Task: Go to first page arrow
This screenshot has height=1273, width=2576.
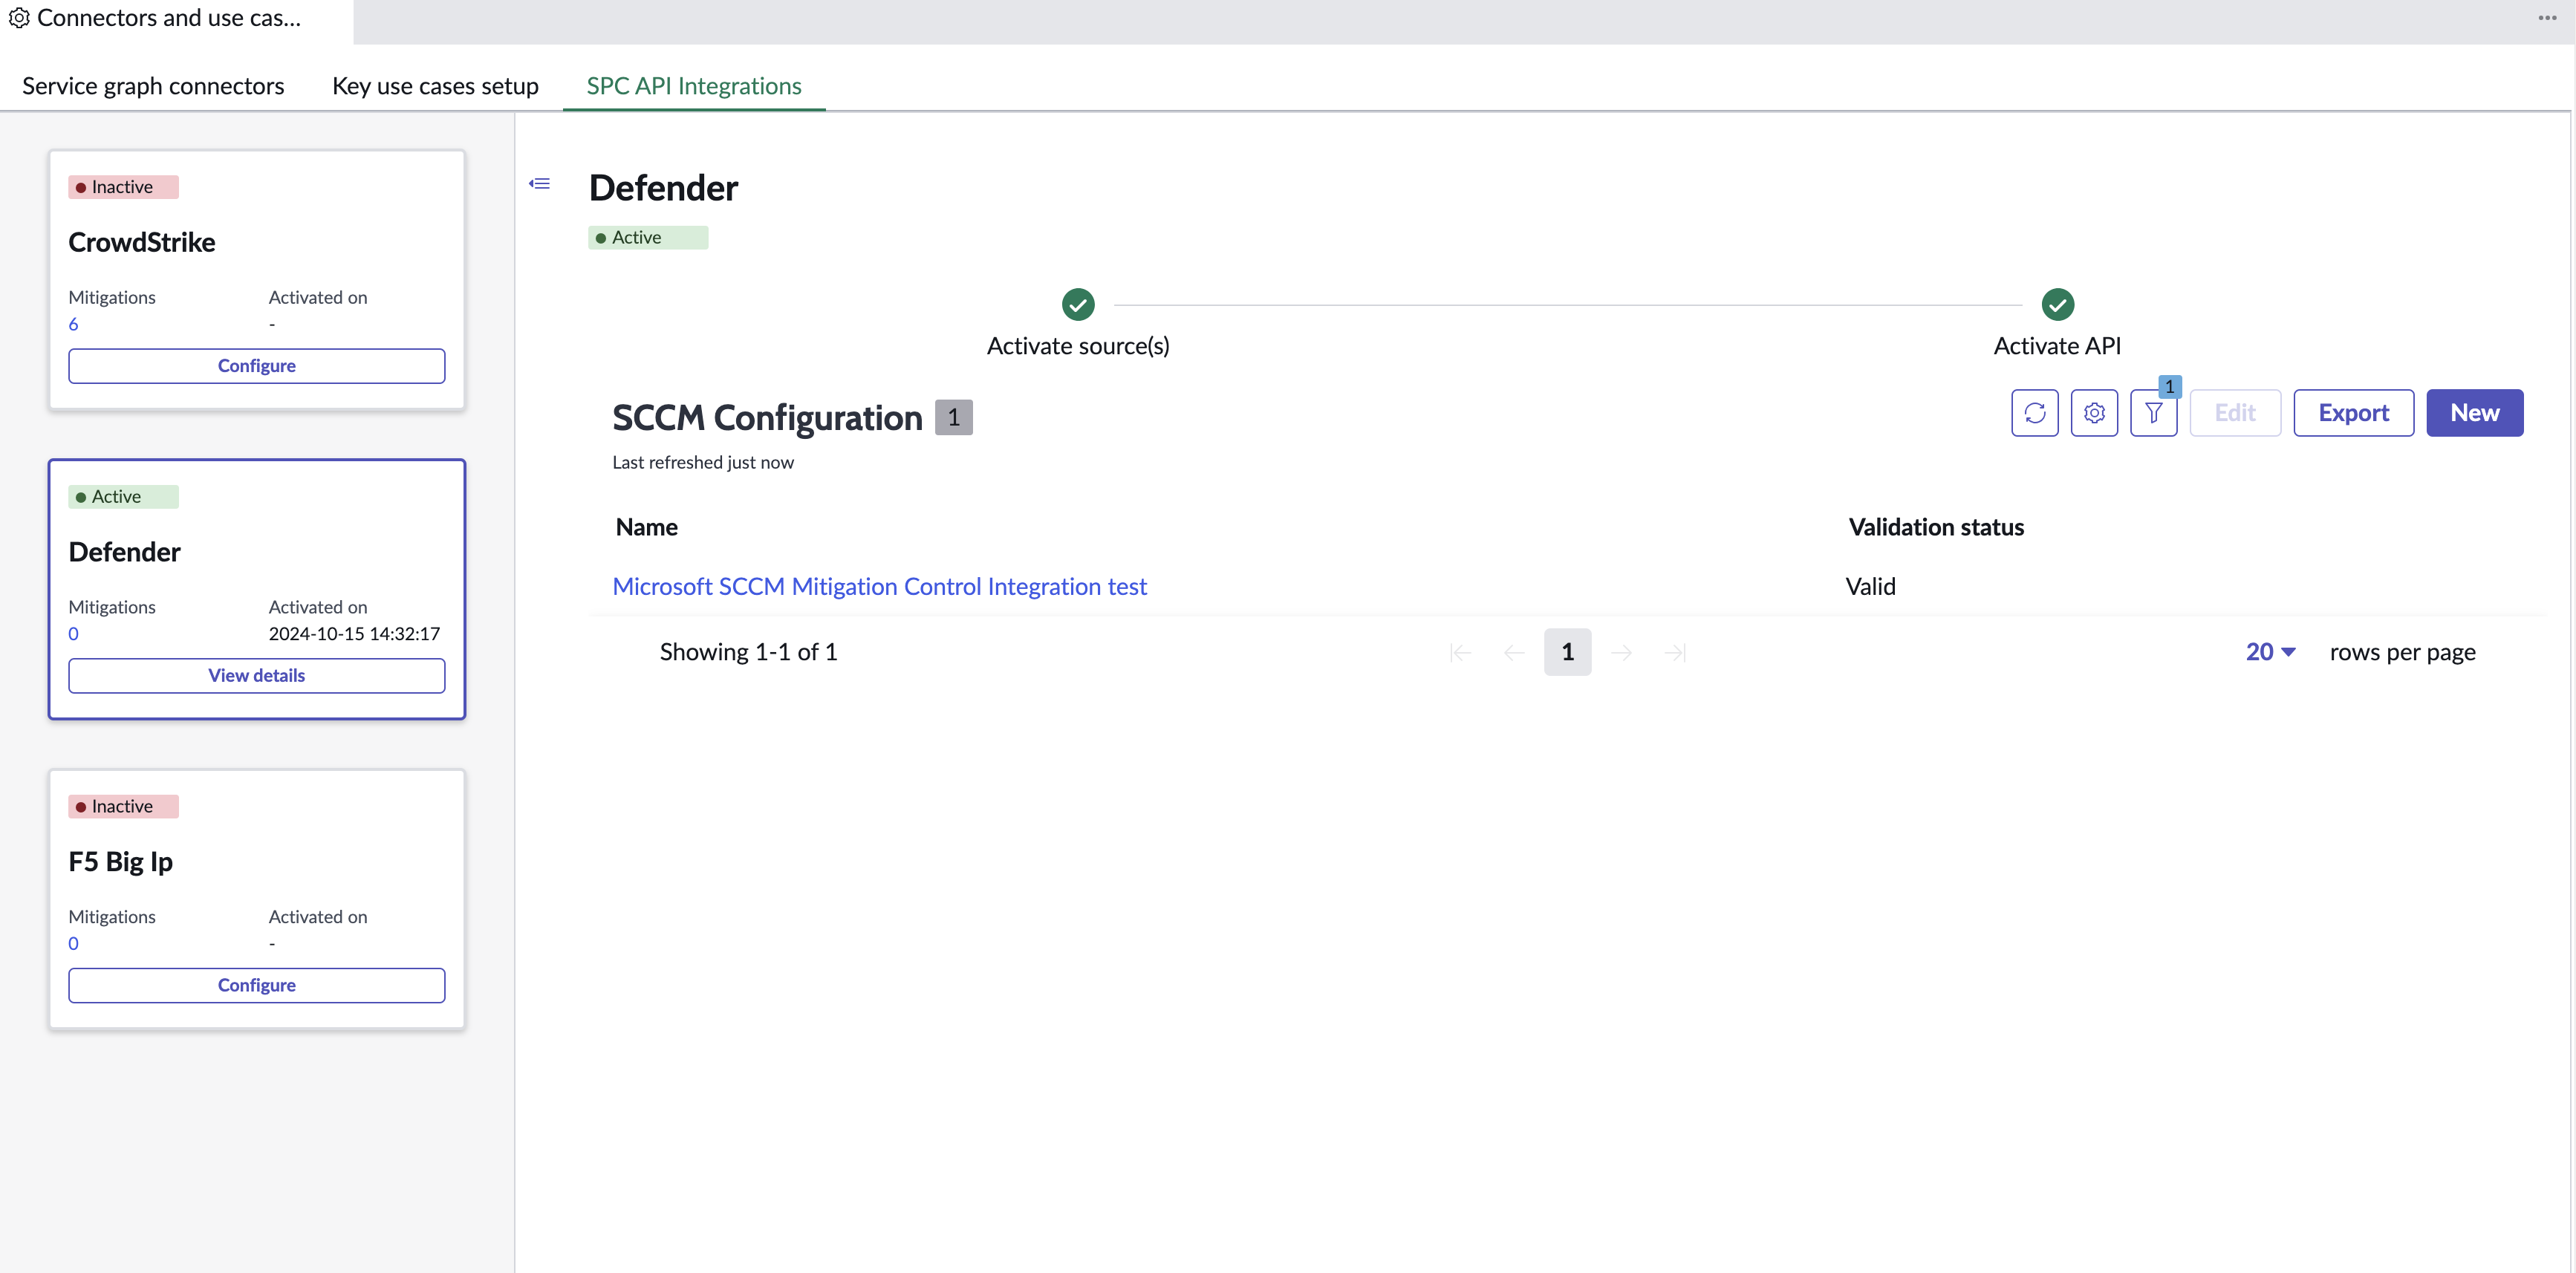Action: point(1460,653)
